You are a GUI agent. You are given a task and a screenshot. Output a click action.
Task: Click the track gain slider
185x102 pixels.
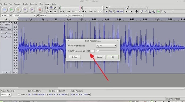pyautogui.click(x=6, y=33)
